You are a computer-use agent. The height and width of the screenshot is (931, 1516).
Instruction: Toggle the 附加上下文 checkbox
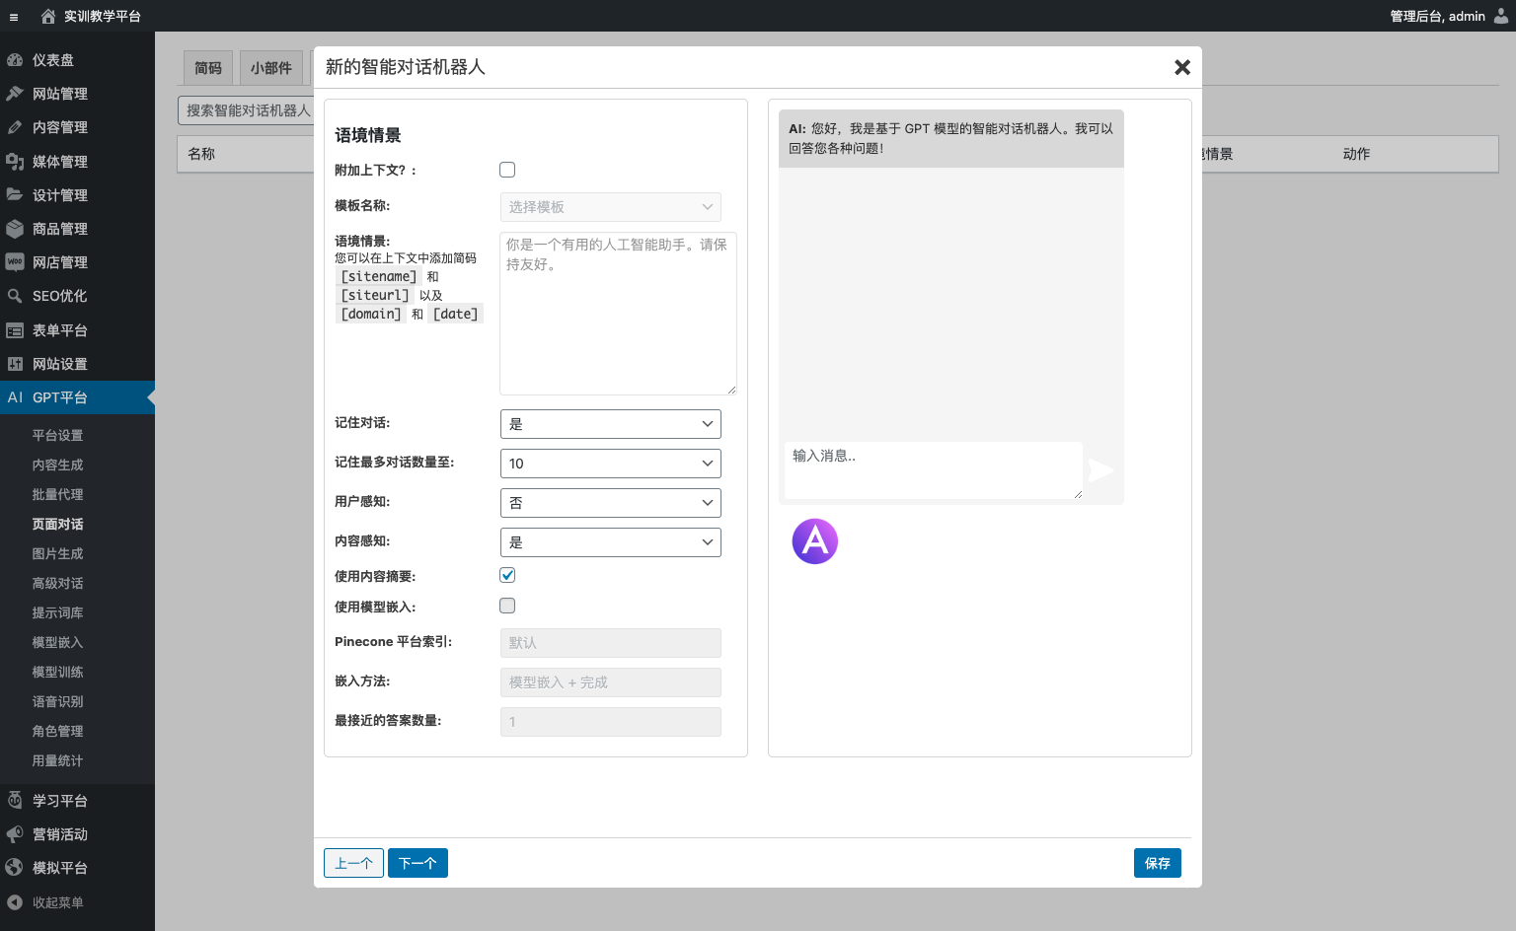point(507,170)
